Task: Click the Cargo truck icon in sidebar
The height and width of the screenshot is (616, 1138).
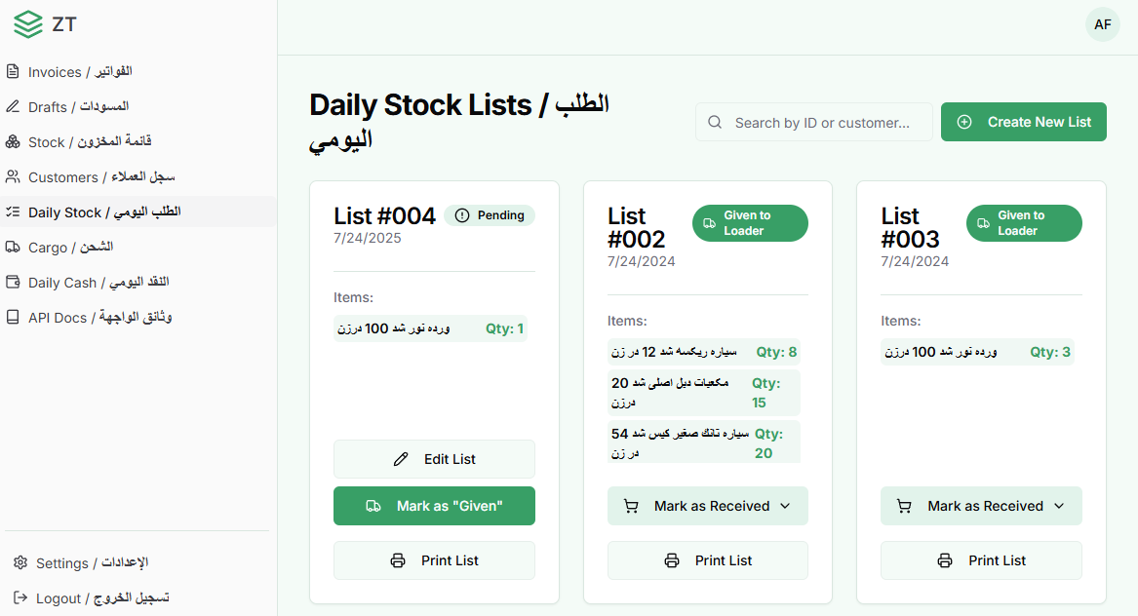Action: (x=13, y=247)
